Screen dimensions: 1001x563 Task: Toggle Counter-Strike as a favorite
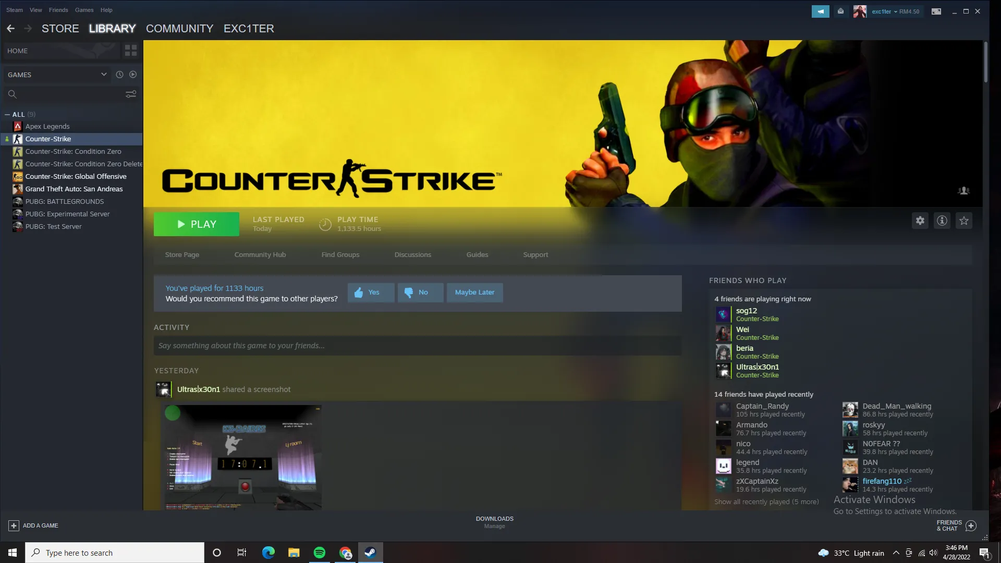964,221
